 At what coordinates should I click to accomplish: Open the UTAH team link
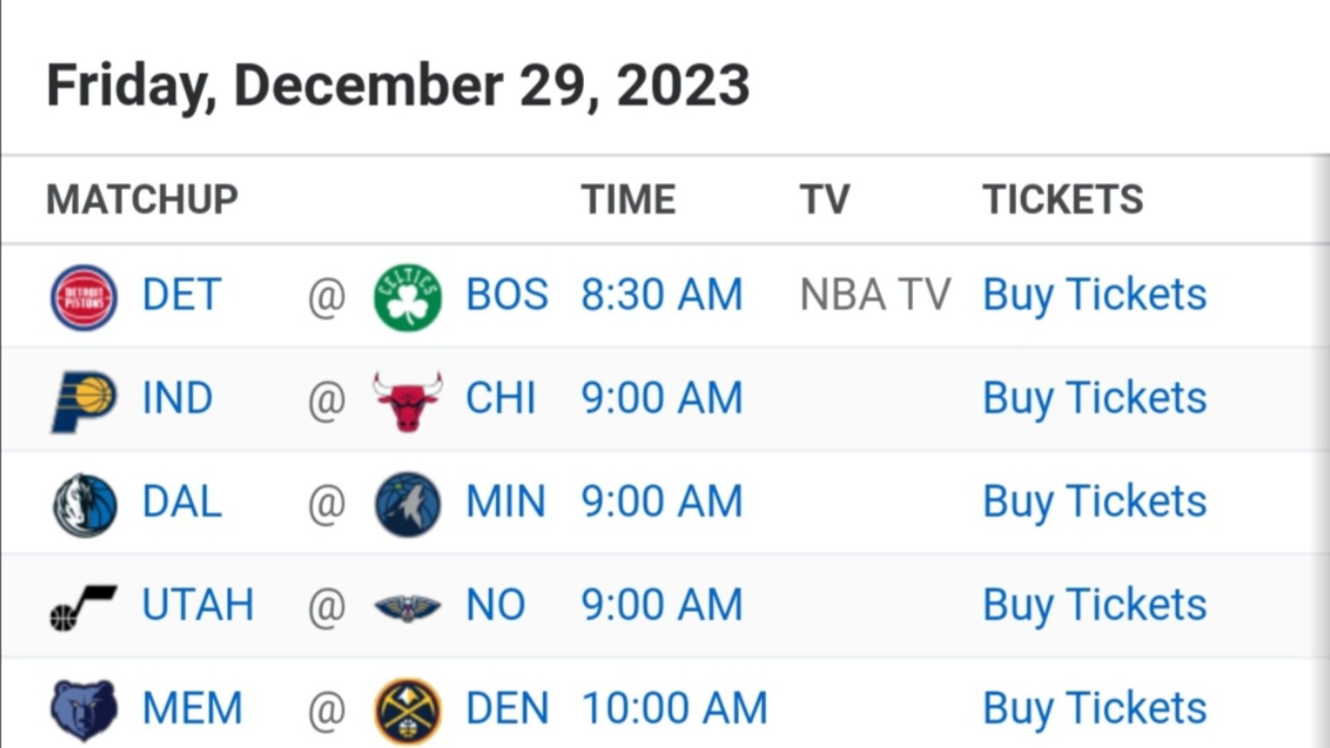point(198,605)
